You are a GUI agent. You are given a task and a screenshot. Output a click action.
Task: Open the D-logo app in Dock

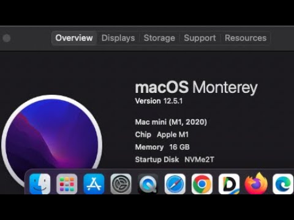[x=229, y=184]
